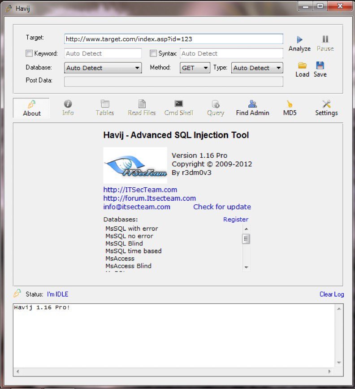Click the Syntax Auto Detect field
This screenshot has height=389, width=355.
point(231,53)
